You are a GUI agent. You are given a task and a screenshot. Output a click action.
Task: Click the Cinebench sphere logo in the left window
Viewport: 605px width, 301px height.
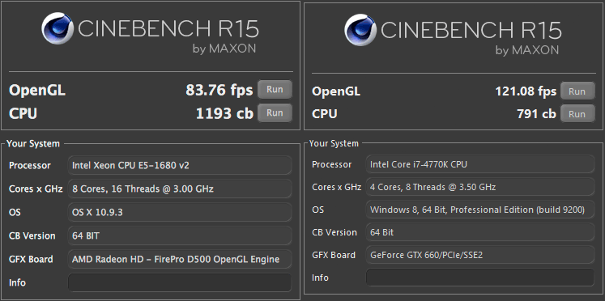[x=58, y=28]
